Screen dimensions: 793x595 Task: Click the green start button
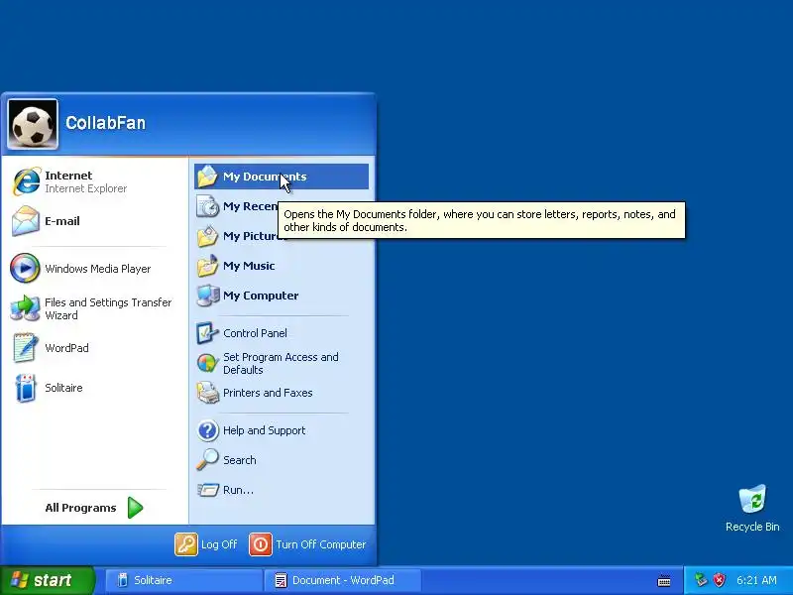47,580
